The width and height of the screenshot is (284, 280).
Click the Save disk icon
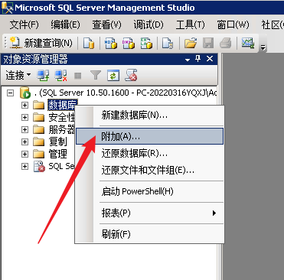(208, 43)
